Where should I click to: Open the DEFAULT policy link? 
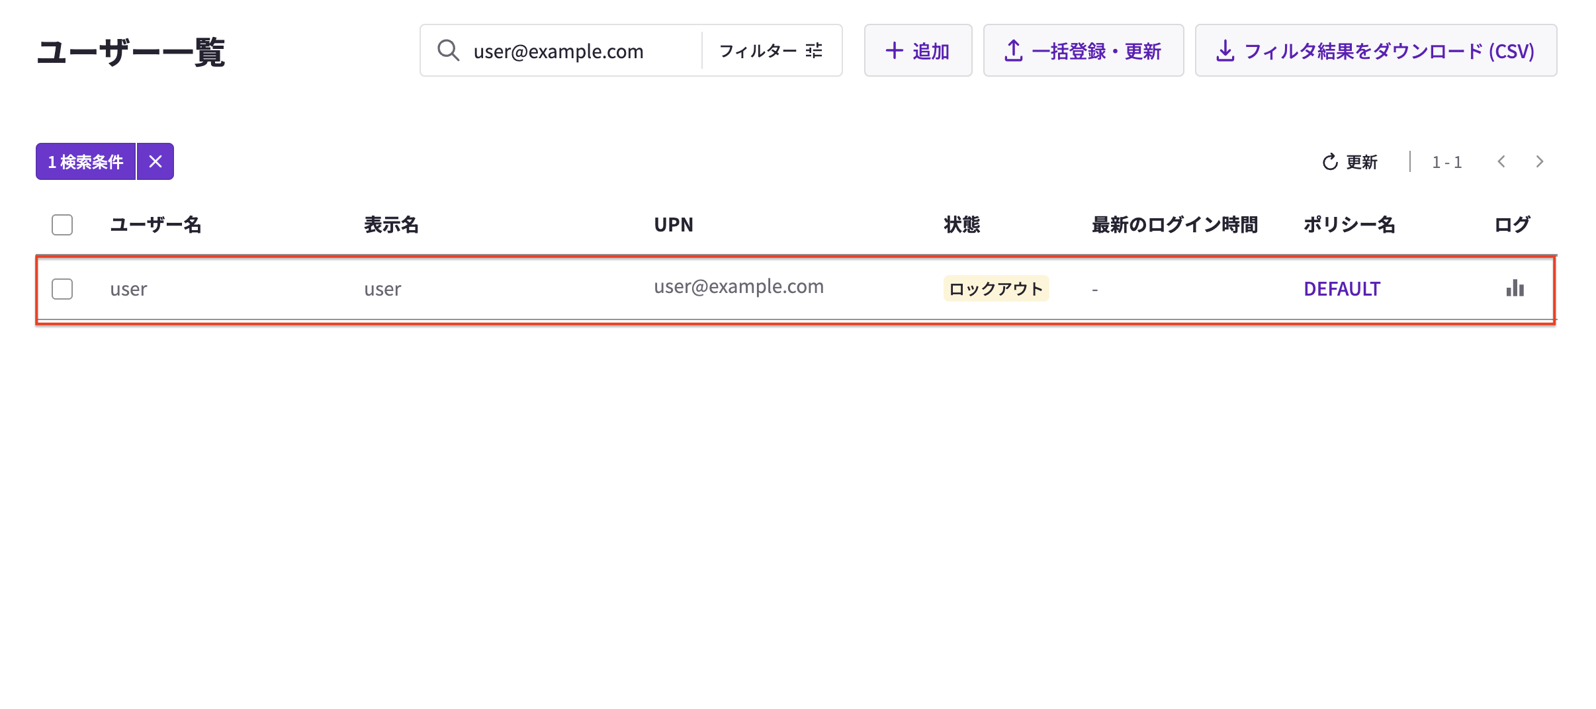tap(1341, 289)
